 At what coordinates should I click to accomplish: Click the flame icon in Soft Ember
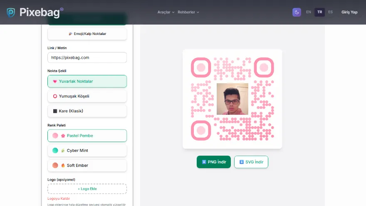(63, 165)
